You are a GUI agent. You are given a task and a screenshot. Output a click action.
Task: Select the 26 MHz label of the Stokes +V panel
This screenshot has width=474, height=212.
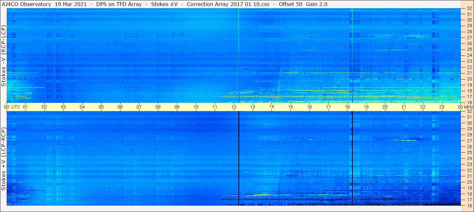469,147
